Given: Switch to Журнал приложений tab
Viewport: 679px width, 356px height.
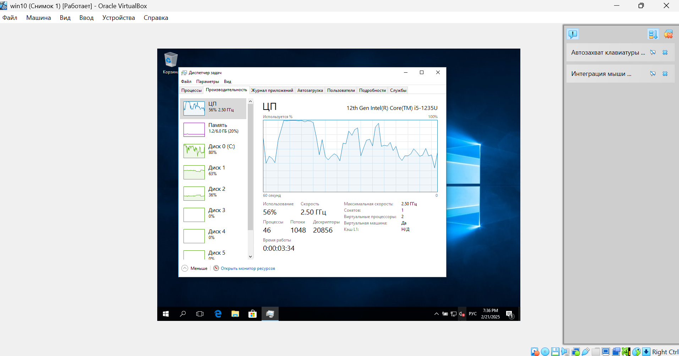Looking at the screenshot, I should pos(272,90).
